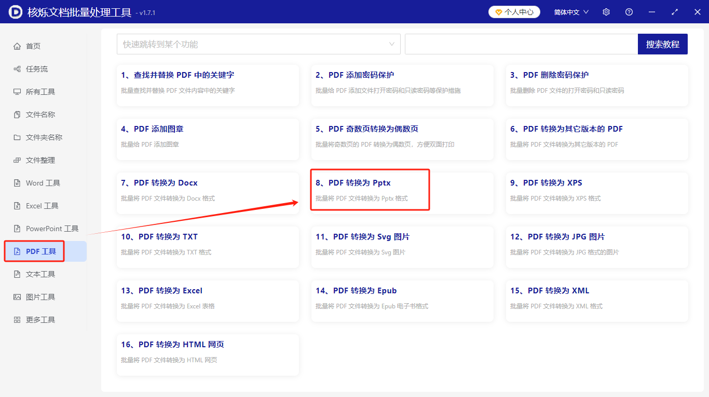The height and width of the screenshot is (397, 709).
Task: Click the PowerPoint document icon in sidebar
Action: point(17,229)
